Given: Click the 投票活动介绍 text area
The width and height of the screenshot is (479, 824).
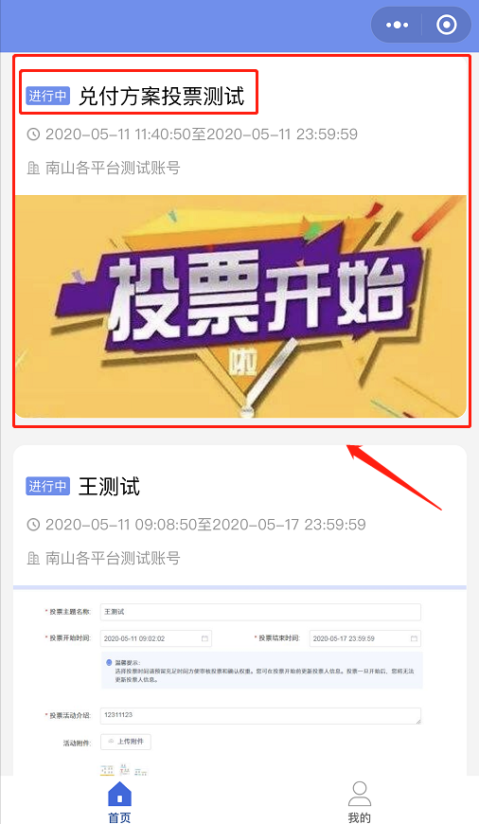Looking at the screenshot, I should 260,716.
